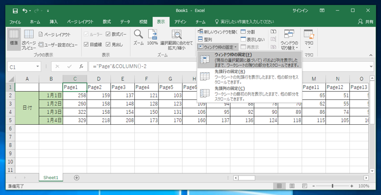Choose ページ レイアウト view in ribbon group
Image resolution: width=381 pixels, height=195 pixels.
point(55,35)
